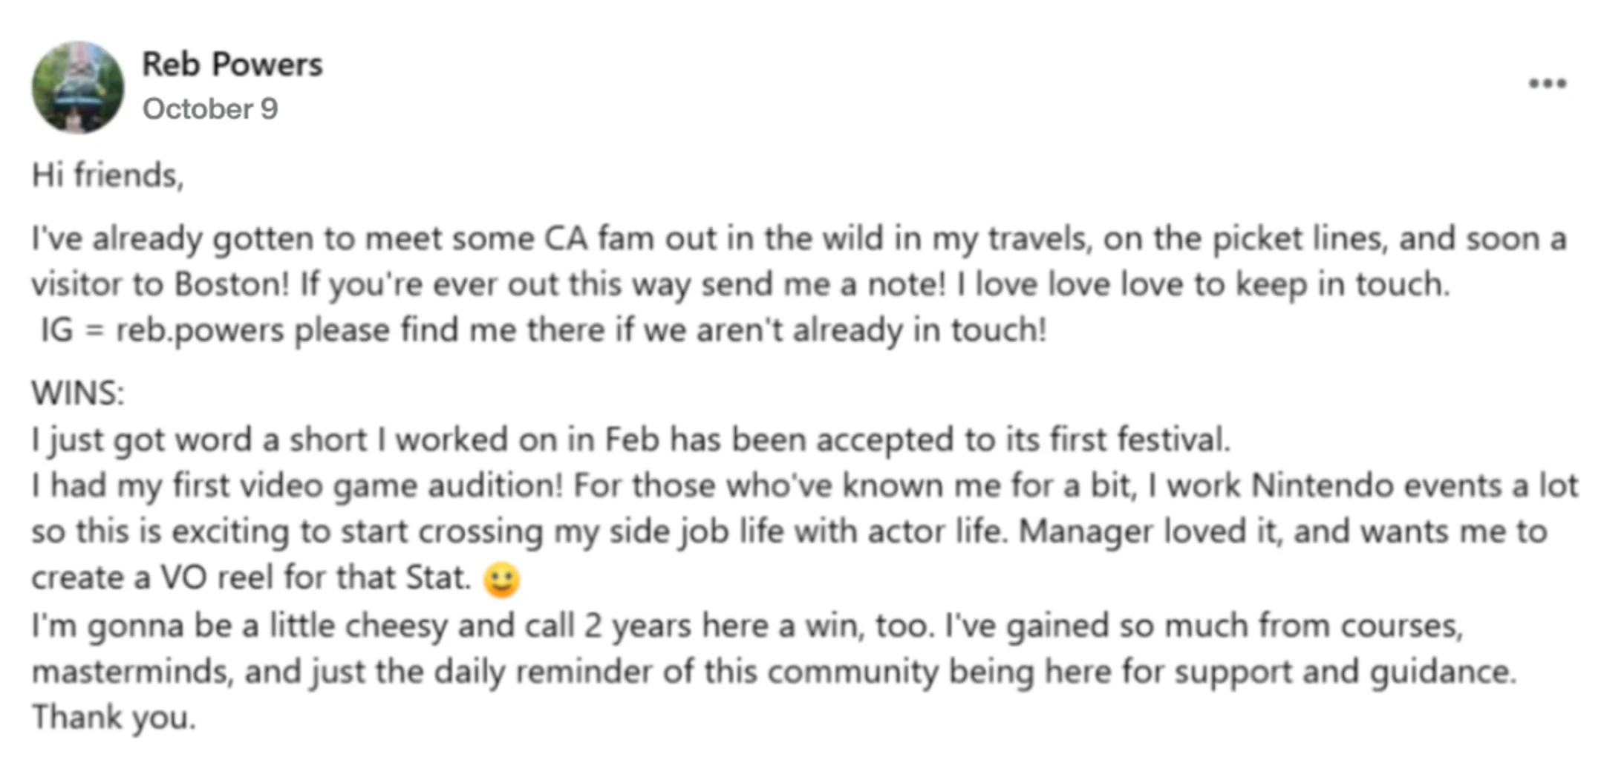This screenshot has height=760, width=1604.
Task: Open the Reb Powers profile name link
Action: tap(232, 65)
